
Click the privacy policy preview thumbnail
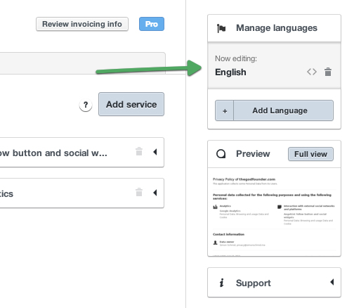(x=274, y=212)
